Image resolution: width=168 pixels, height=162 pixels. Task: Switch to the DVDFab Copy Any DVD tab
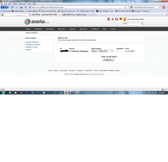tap(46, 15)
